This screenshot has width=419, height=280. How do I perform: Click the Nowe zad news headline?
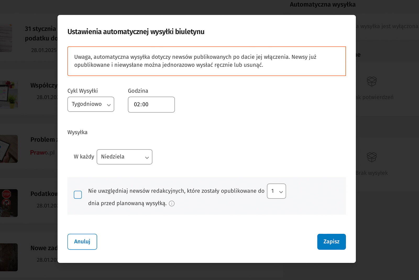[x=44, y=248]
